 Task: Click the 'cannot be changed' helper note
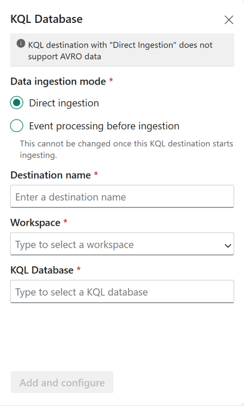(x=126, y=149)
